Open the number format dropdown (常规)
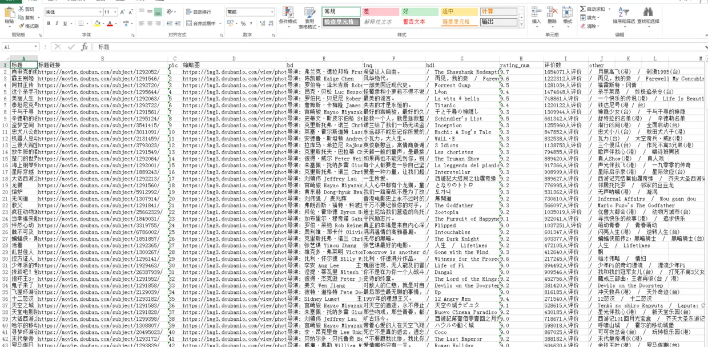This screenshot has width=708, height=347. pos(272,12)
